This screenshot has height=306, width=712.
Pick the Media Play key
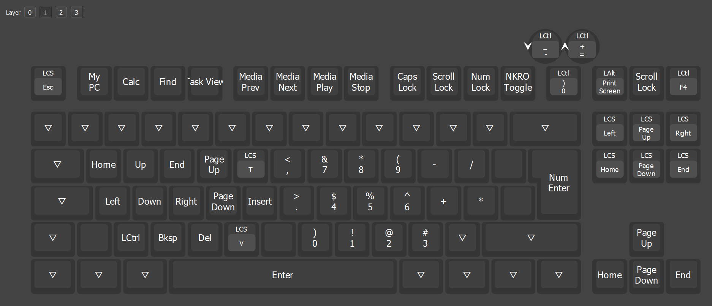click(x=324, y=82)
